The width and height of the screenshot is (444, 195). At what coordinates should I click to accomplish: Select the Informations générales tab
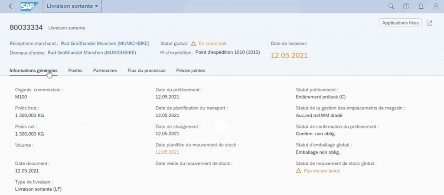(x=33, y=70)
